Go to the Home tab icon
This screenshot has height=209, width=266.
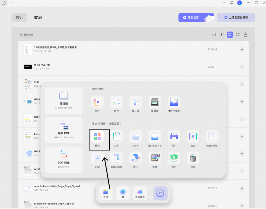coord(4,3)
